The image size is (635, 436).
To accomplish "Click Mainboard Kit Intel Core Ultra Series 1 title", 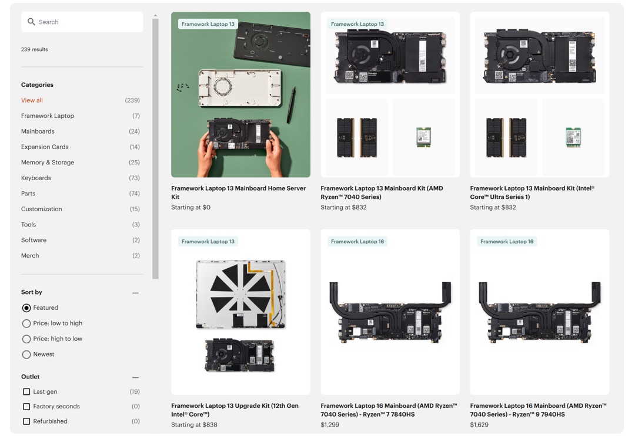I will pyautogui.click(x=532, y=192).
